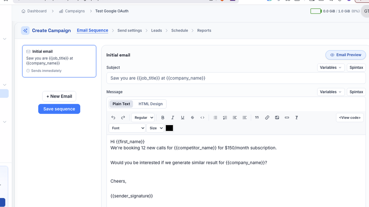Expand the Subject Variables dropdown
The height and width of the screenshot is (207, 369).
coord(331,67)
